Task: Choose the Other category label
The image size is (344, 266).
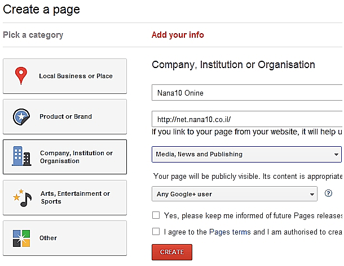Action: pos(48,238)
